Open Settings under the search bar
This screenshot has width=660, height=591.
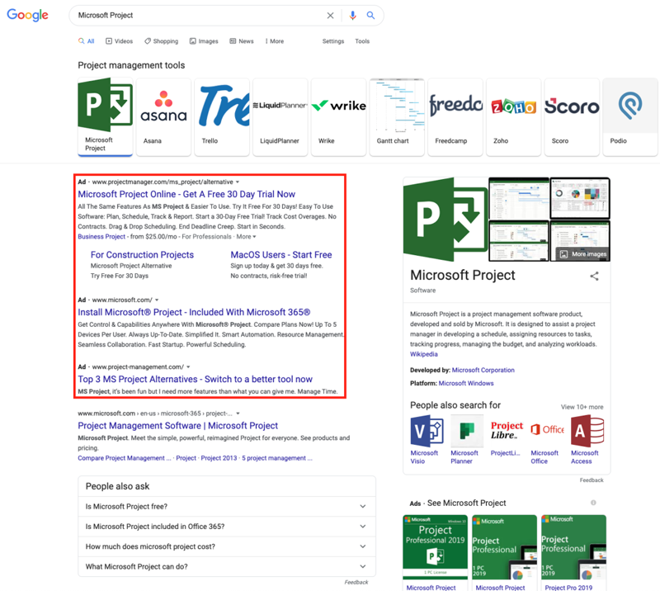click(333, 41)
